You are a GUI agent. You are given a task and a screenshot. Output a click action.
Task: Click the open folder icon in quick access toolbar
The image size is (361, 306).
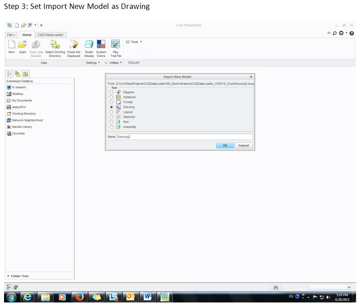[23, 25]
